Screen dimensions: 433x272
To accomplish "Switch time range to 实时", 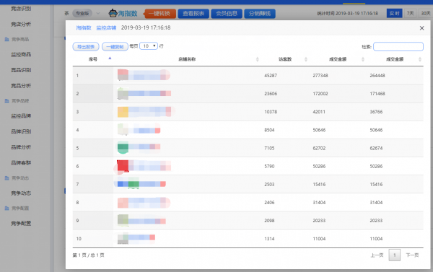I will 394,13.
